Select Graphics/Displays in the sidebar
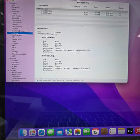 [x=19, y=31]
